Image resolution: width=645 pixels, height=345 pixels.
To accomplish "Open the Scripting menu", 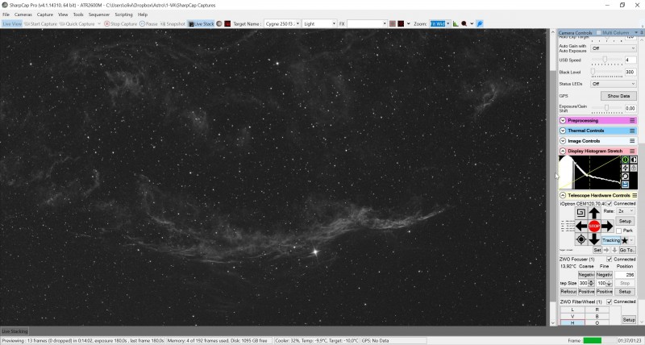I will 124,15.
